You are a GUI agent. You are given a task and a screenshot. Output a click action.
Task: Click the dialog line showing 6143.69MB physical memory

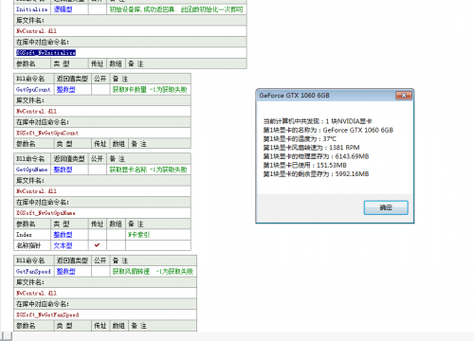pyautogui.click(x=316, y=156)
